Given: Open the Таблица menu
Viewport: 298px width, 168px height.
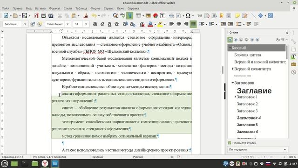Looking at the screenshot, I should click(81, 8).
